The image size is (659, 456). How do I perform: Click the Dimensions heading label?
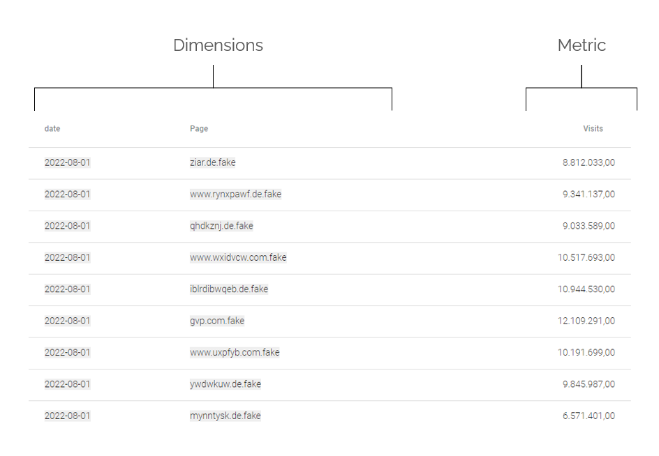pos(218,45)
